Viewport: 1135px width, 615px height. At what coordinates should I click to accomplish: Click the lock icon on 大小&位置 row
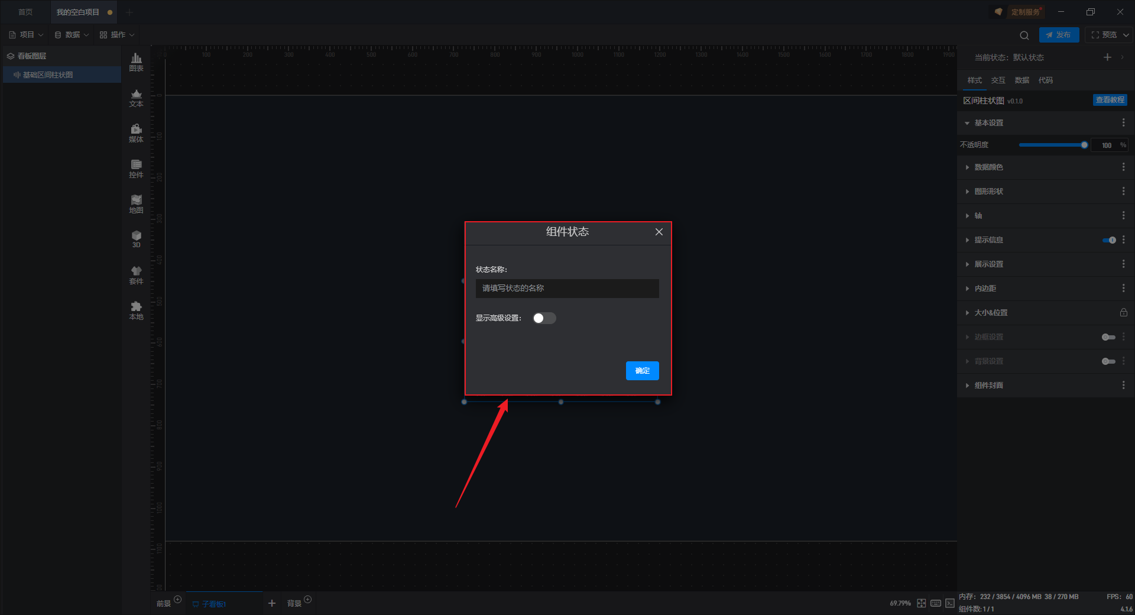coord(1123,312)
